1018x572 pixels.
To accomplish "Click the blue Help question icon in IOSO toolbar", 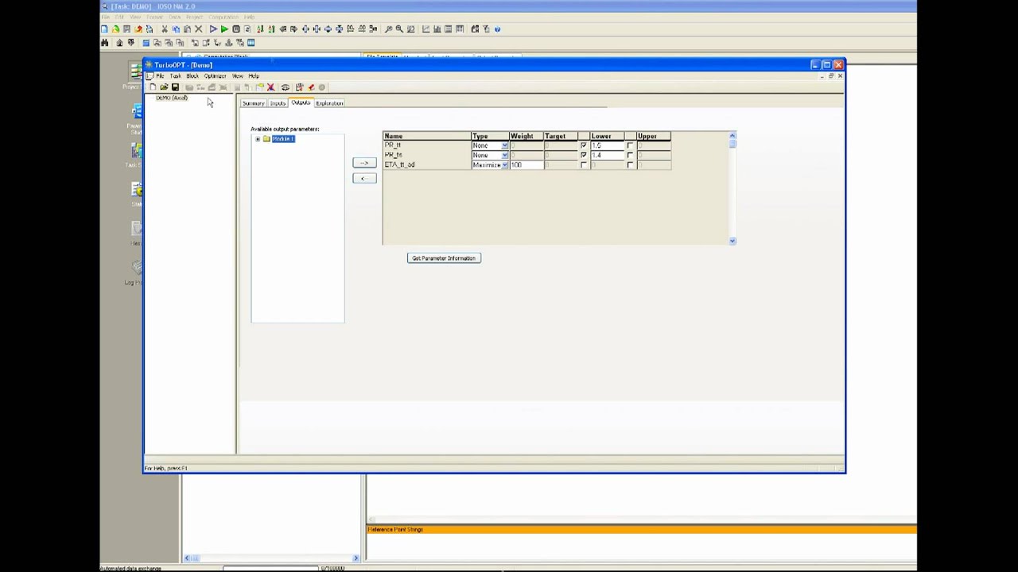I will tap(497, 29).
